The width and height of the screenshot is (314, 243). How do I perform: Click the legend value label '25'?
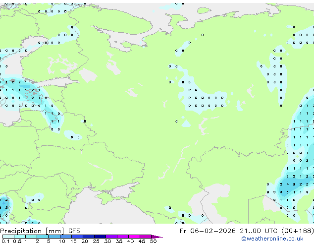[x=96, y=241]
